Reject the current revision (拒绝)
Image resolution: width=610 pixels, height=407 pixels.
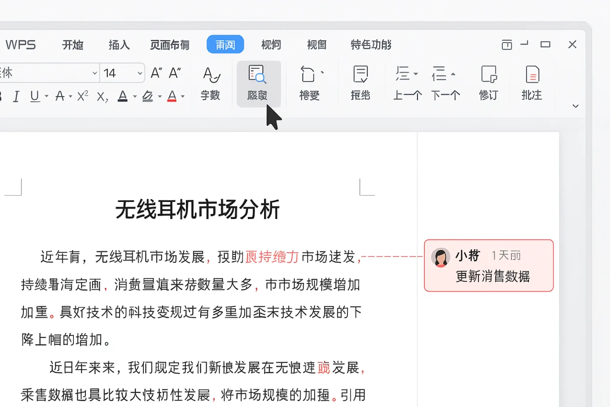tap(360, 83)
